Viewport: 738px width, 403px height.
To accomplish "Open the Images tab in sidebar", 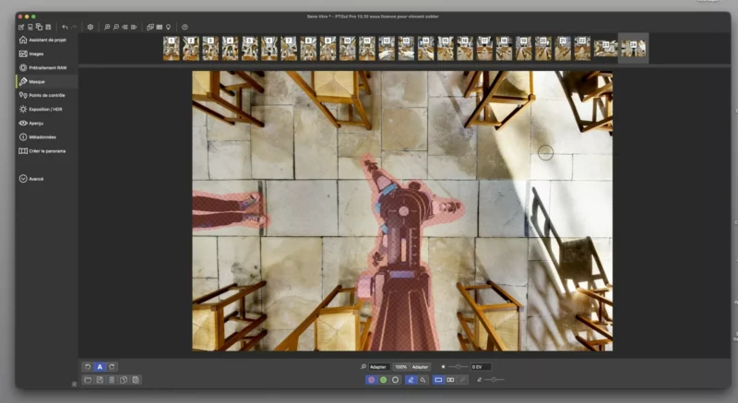I will point(47,54).
